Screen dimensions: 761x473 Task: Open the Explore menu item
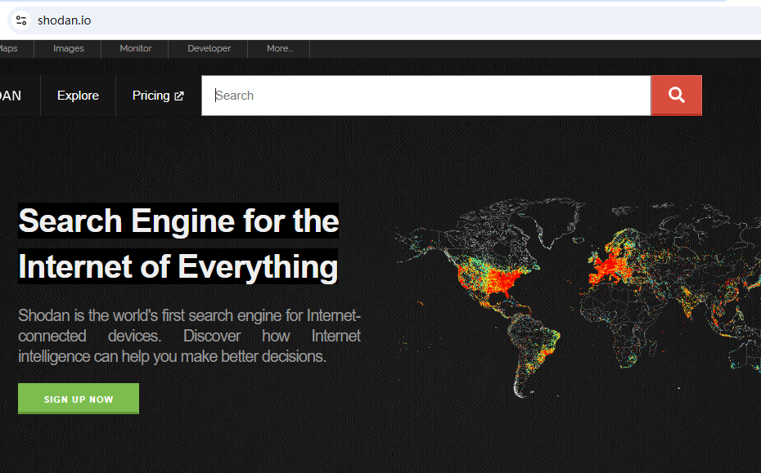[78, 96]
